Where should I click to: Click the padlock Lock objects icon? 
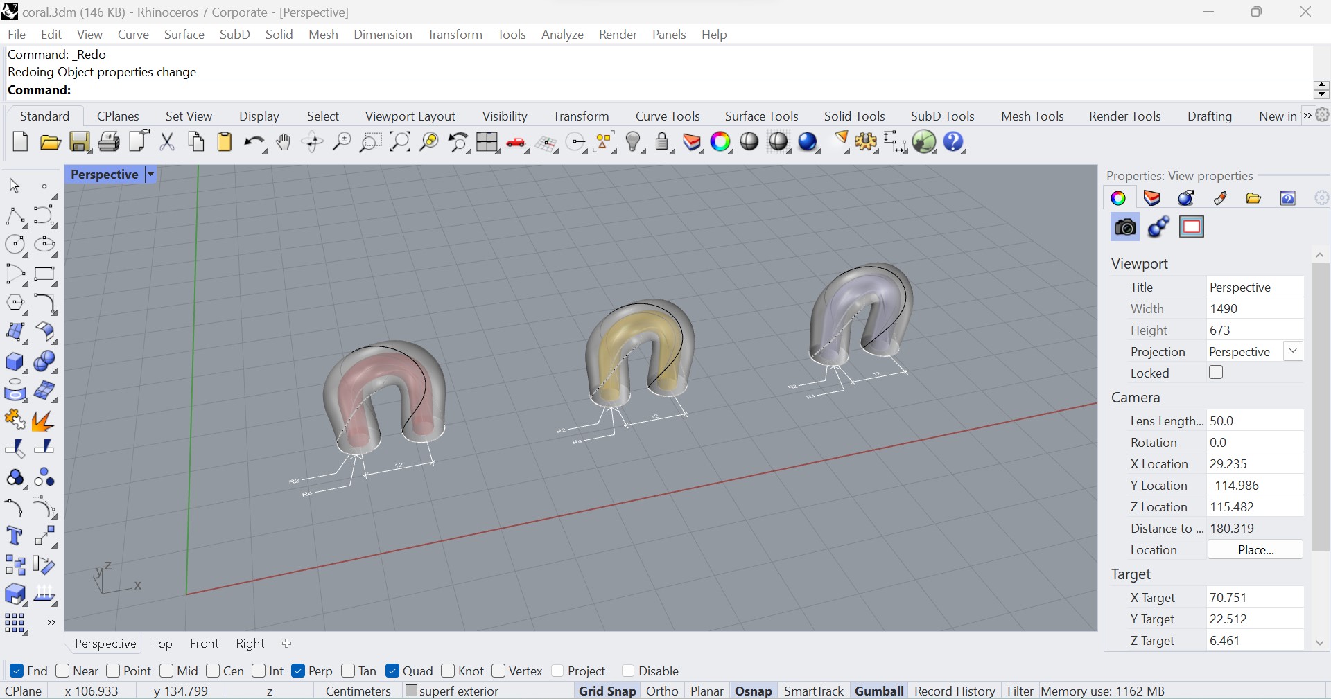point(663,142)
